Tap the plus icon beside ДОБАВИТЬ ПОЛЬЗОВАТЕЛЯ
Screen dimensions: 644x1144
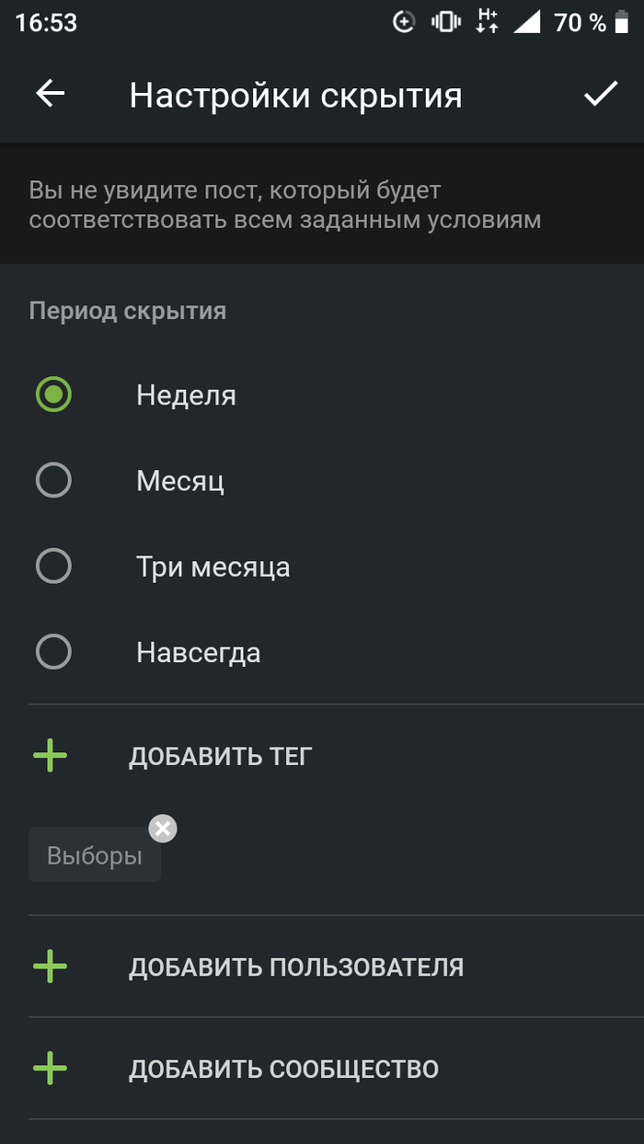pos(51,967)
